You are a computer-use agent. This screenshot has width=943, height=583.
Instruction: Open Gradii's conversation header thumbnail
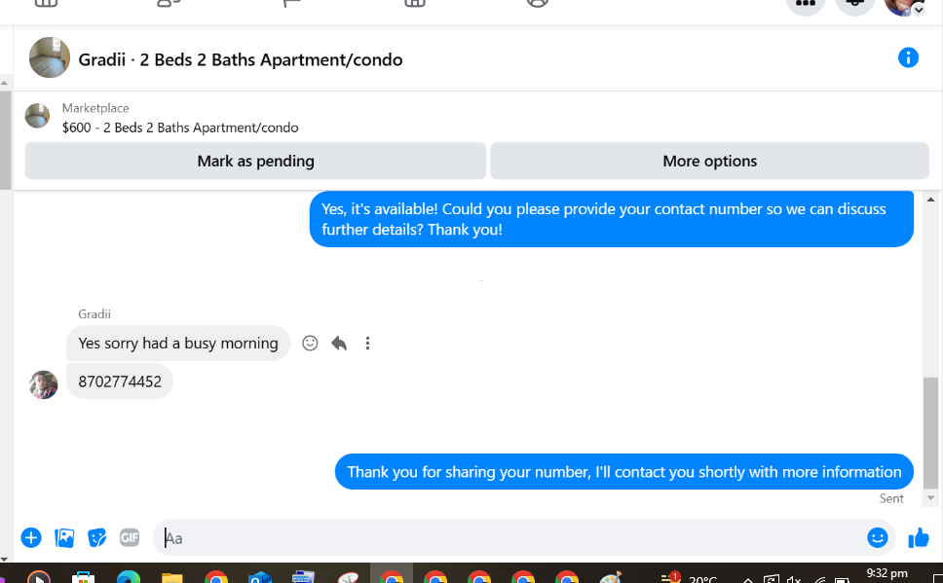[50, 57]
